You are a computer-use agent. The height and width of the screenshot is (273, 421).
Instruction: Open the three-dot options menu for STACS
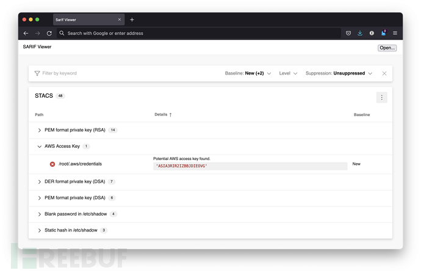(x=381, y=97)
